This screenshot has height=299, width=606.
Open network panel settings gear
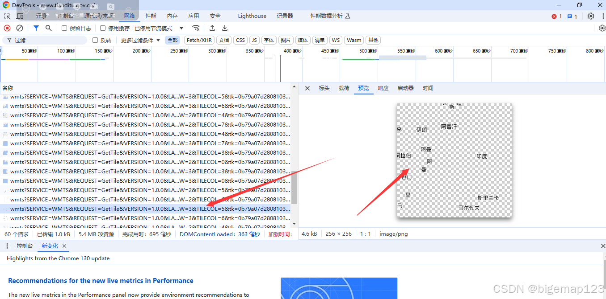pyautogui.click(x=602, y=28)
